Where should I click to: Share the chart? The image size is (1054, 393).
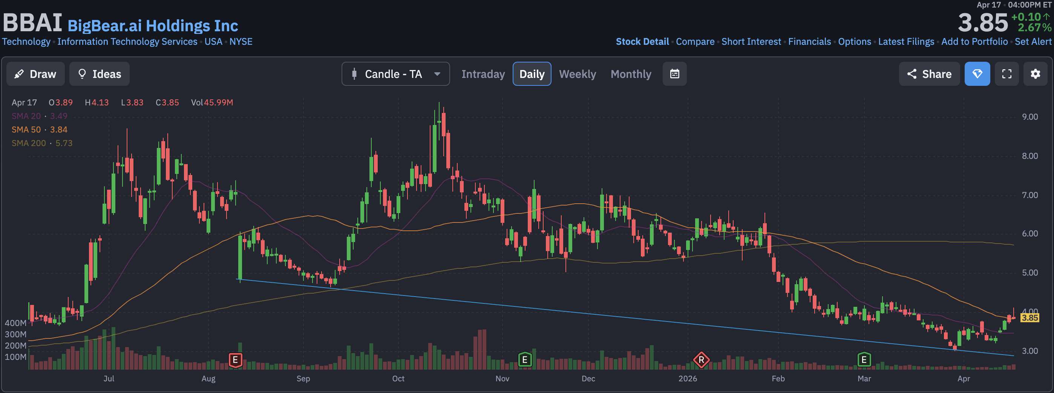(x=929, y=74)
